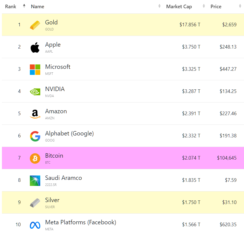The width and height of the screenshot is (244, 235).
Task: Click Microsoft price $447.27
Action: 228,69
